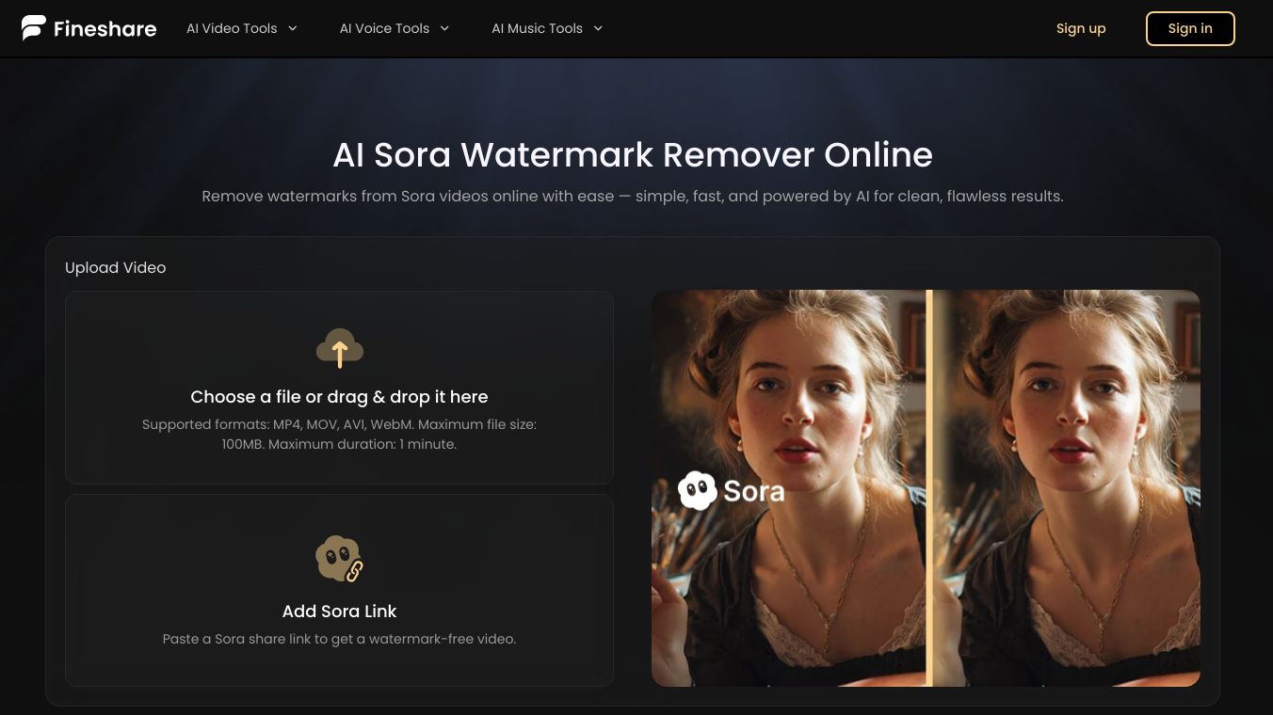The height and width of the screenshot is (715, 1273).
Task: Click the 'Upload Video' label
Action: [x=115, y=267]
